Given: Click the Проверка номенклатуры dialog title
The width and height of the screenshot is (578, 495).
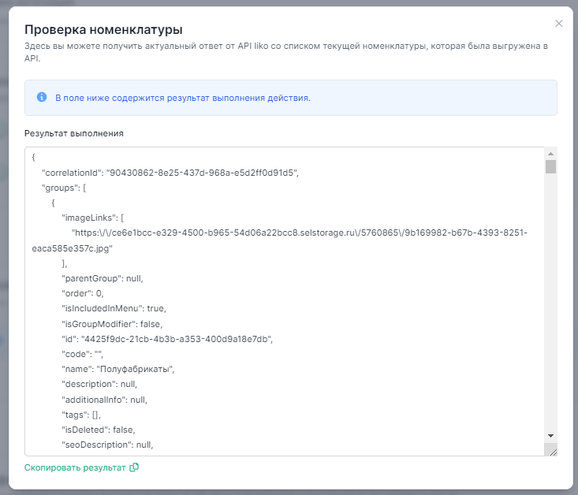Looking at the screenshot, I should (103, 30).
